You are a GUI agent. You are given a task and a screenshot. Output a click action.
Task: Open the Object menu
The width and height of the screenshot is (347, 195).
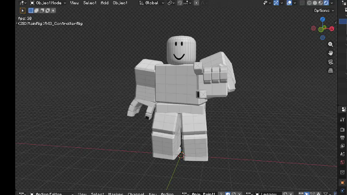[x=120, y=3]
